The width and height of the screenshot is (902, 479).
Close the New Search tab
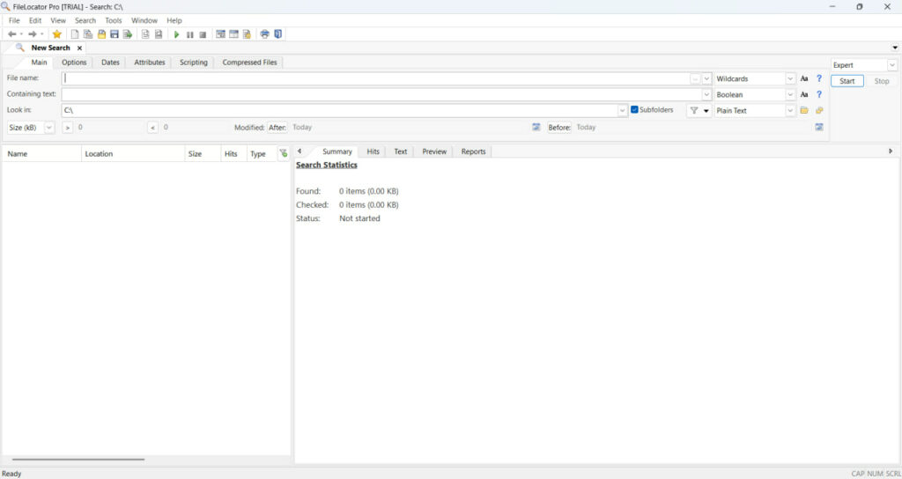(79, 48)
